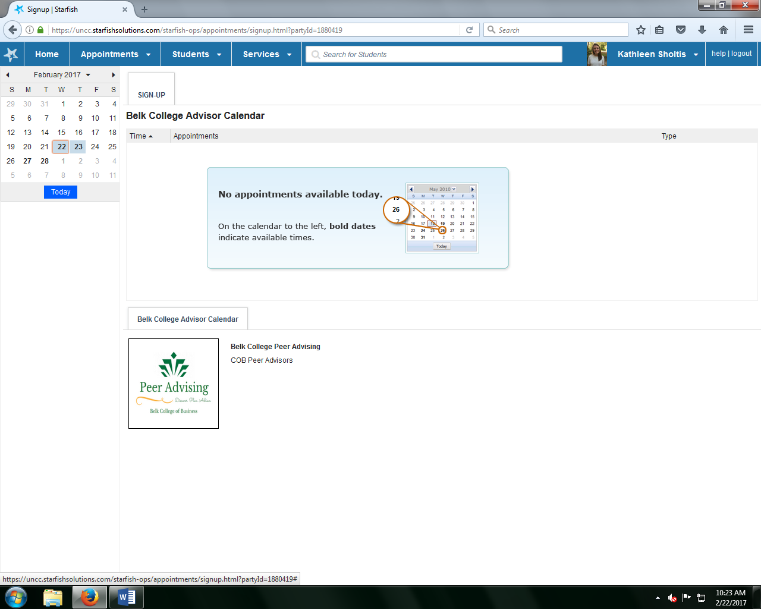Open a new browser tab
Screen dimensions: 761x609
click(144, 10)
